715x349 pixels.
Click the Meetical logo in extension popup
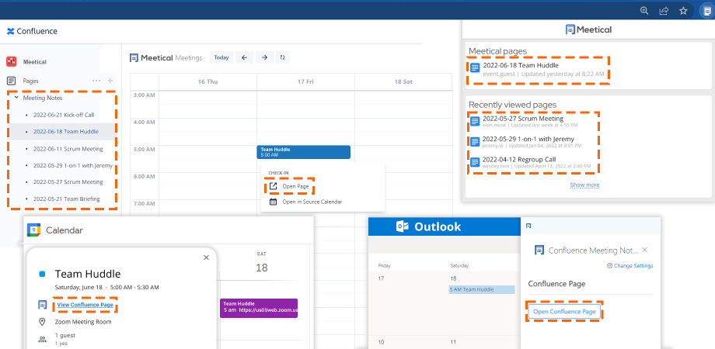[588, 29]
